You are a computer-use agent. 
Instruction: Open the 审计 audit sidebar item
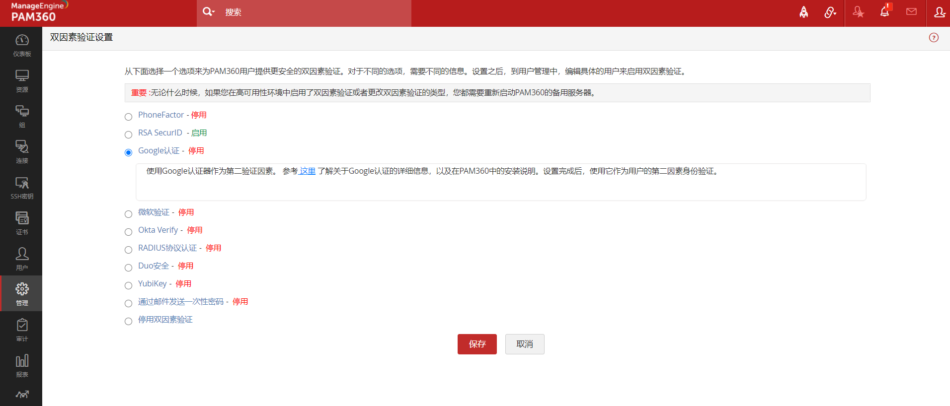coord(22,330)
